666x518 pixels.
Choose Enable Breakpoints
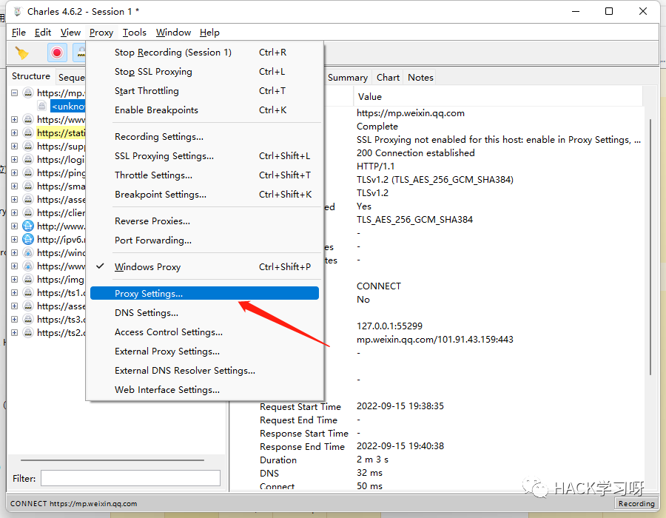point(204,110)
